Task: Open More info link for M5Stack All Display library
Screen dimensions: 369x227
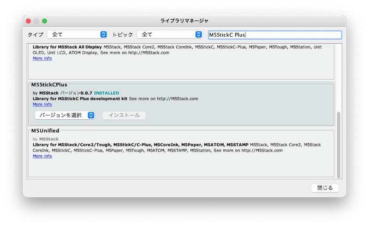Action: point(42,58)
